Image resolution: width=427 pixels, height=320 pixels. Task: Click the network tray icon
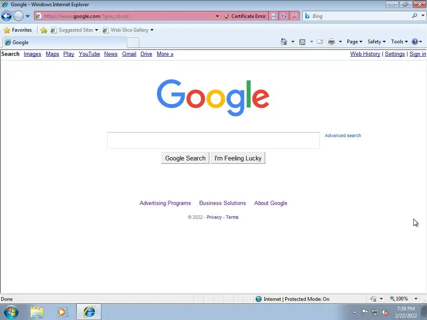pos(375,312)
